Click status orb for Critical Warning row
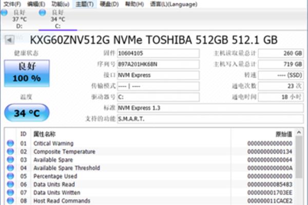 10,143
